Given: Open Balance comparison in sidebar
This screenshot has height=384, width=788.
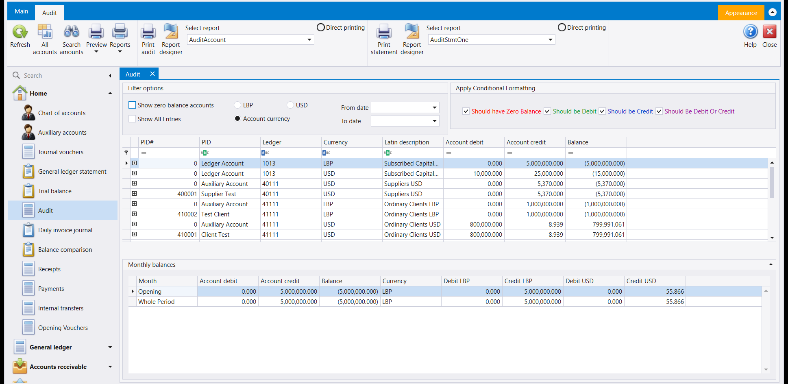Looking at the screenshot, I should 65,250.
